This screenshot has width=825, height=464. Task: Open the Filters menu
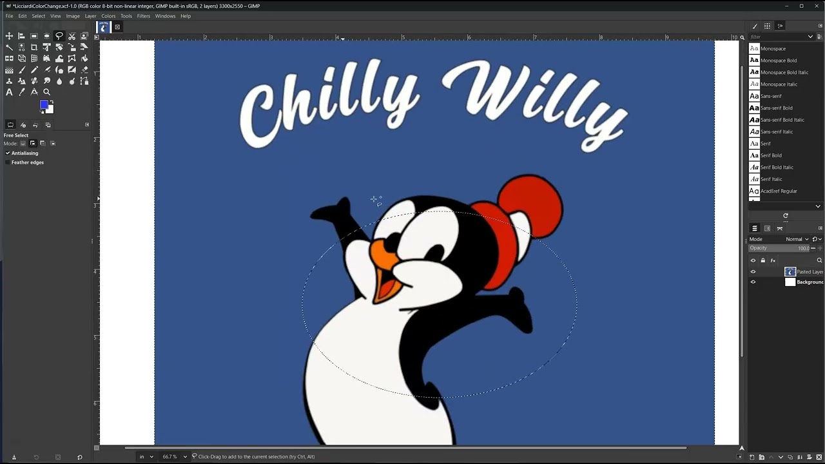point(143,16)
